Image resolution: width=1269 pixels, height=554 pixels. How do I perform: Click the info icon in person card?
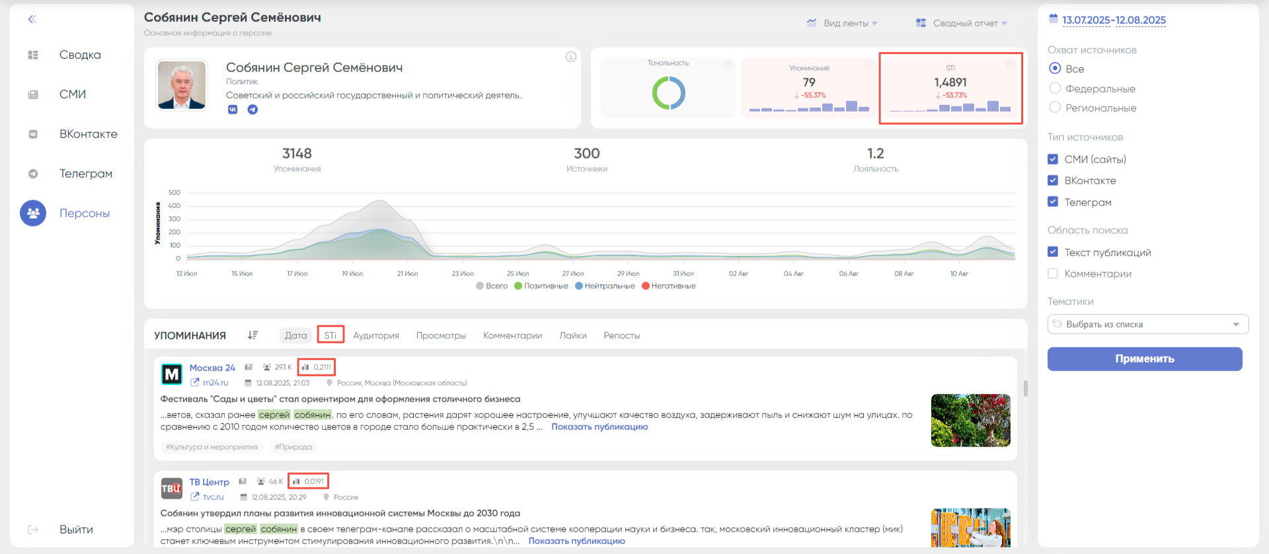click(570, 57)
